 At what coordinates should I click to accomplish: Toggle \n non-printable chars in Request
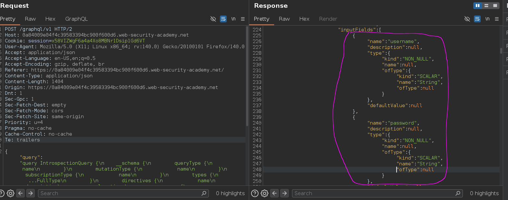233,19
